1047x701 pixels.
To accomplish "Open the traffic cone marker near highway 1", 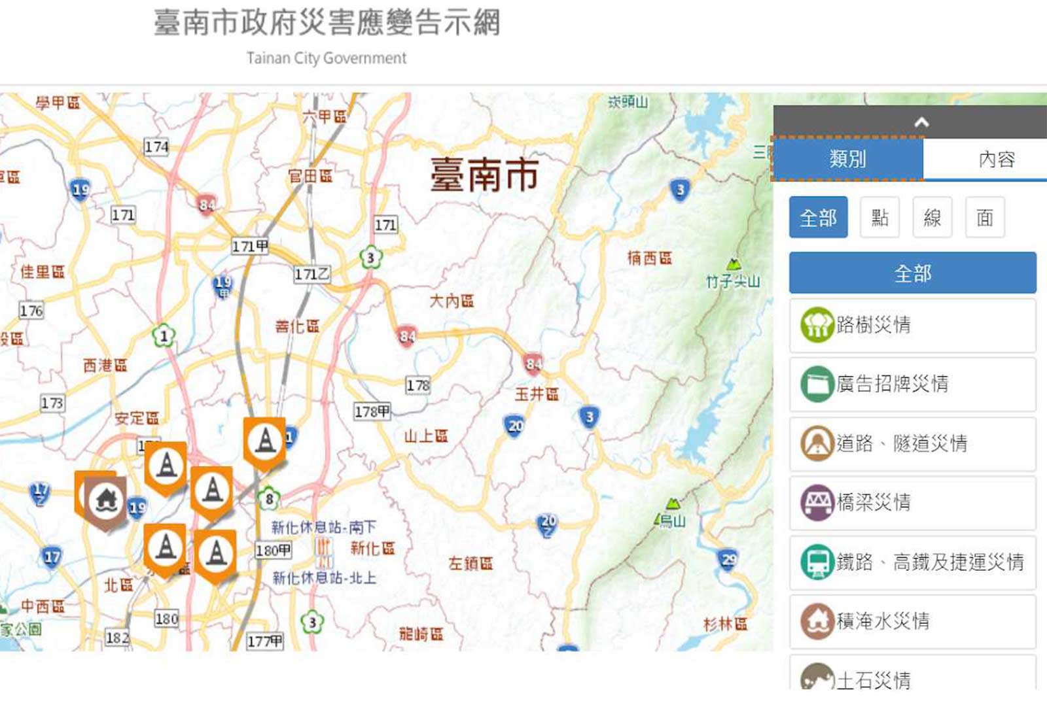I will 264,442.
